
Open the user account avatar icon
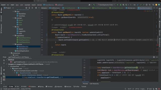pos(156,5)
